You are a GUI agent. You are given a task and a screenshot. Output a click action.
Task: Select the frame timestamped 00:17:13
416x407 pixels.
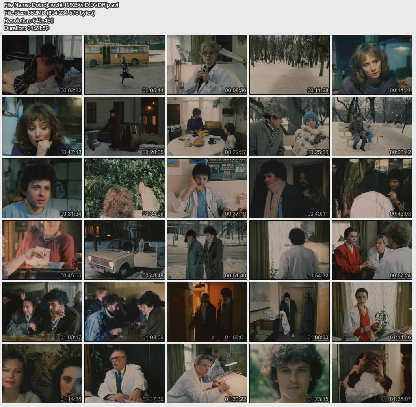pos(42,127)
